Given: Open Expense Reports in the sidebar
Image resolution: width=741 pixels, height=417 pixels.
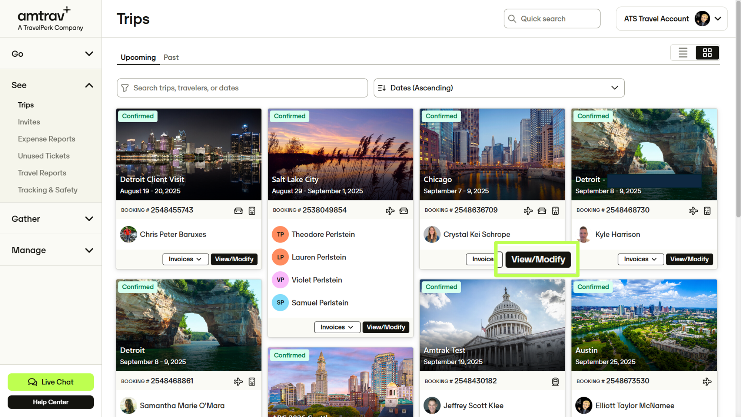Looking at the screenshot, I should [x=46, y=139].
